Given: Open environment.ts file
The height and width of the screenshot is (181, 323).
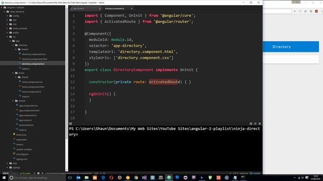Looking at the screenshot, I should point(26,125).
